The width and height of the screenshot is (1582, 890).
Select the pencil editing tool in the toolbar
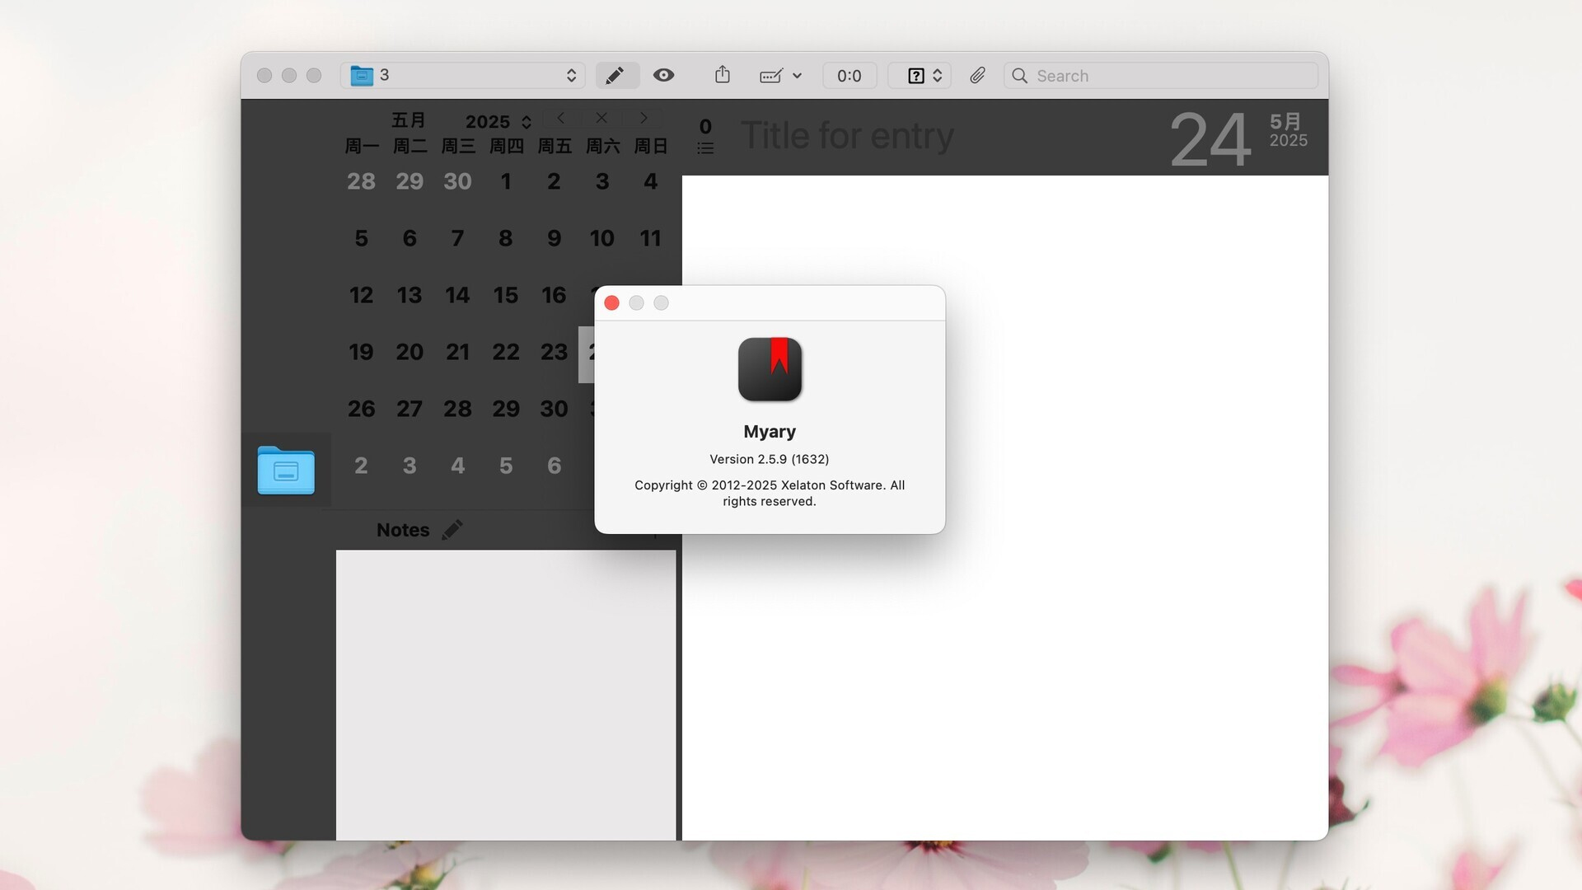pyautogui.click(x=616, y=75)
